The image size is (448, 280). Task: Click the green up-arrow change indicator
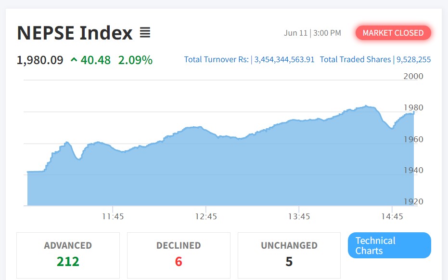point(74,60)
